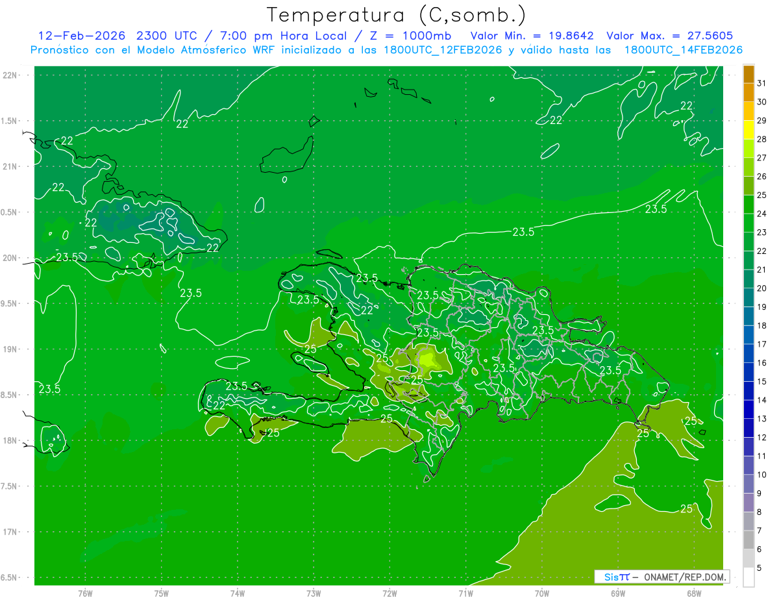The height and width of the screenshot is (602, 779).
Task: Click the 21N latitude axis label
Action: (10, 166)
